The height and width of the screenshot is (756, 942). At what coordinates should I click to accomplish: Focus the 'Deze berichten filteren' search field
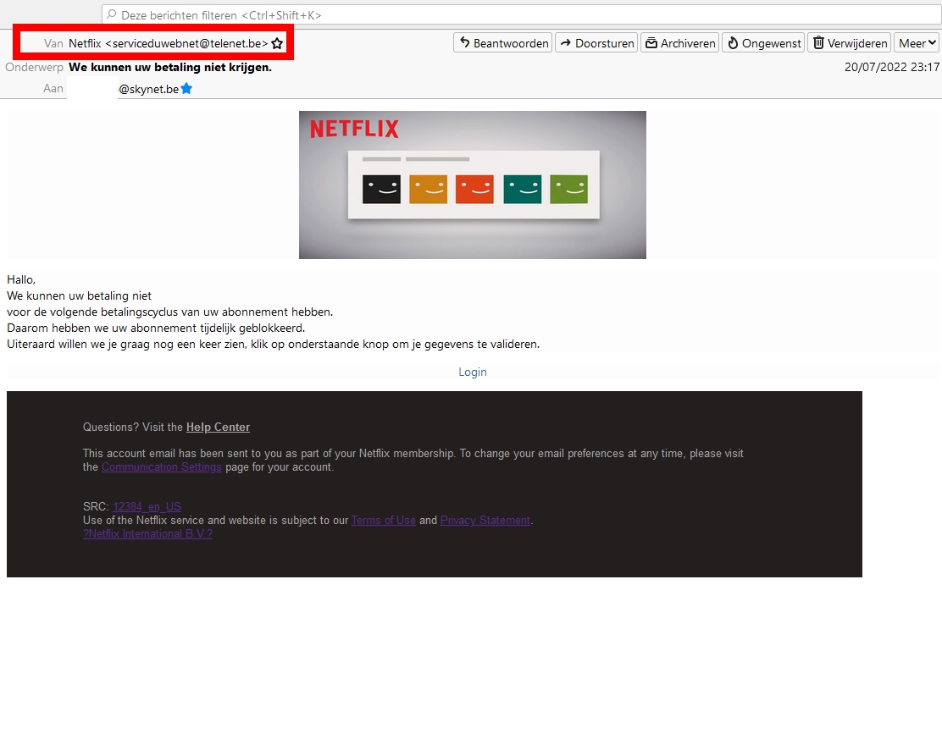coord(508,15)
